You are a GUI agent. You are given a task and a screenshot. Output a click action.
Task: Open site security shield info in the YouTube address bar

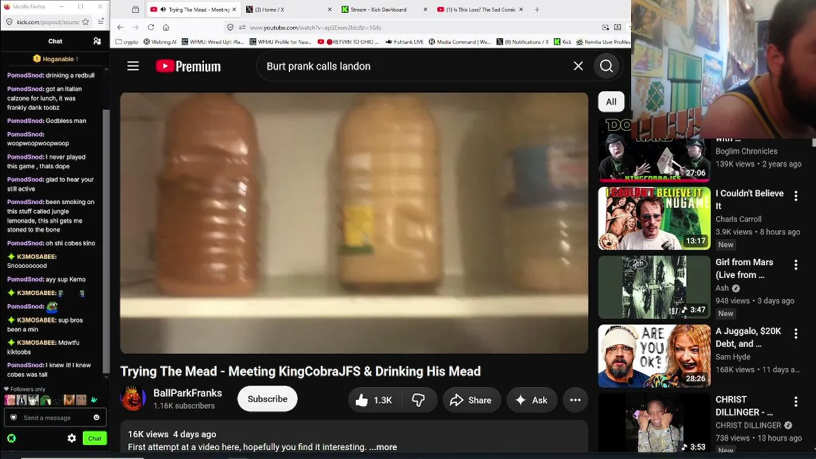coord(231,27)
